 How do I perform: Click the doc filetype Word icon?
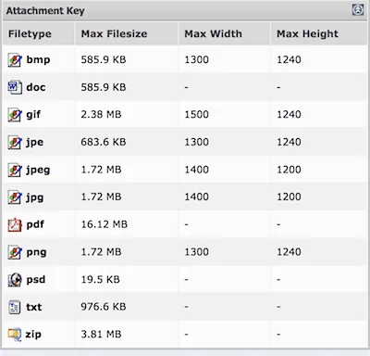coord(15,87)
